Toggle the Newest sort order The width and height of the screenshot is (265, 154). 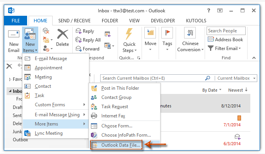[238, 90]
